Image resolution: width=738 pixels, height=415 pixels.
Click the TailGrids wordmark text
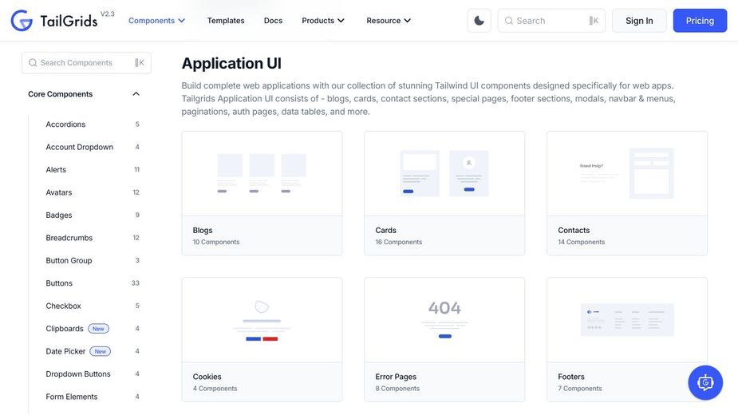tap(69, 22)
